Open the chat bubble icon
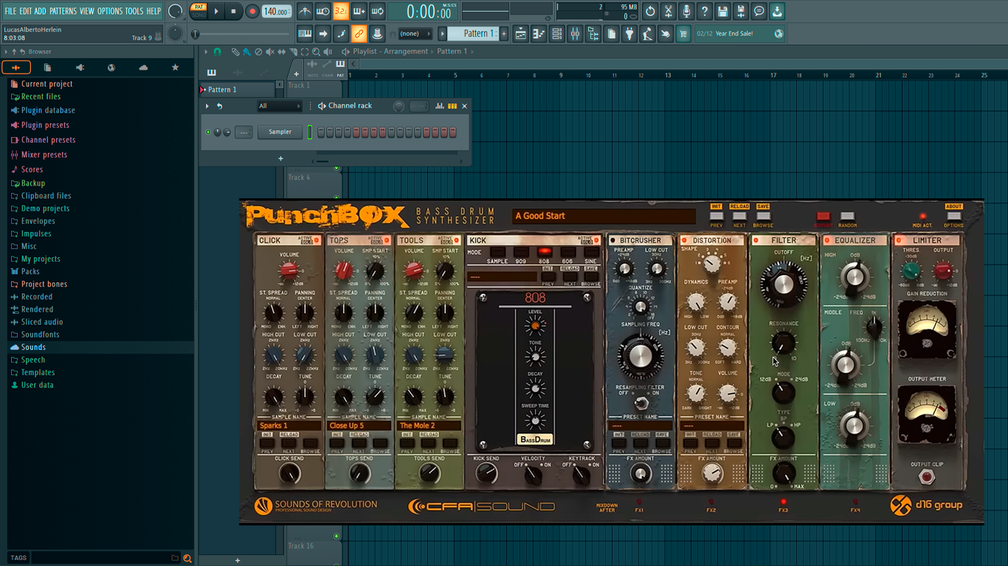Viewport: 1008px width, 566px height. click(759, 11)
